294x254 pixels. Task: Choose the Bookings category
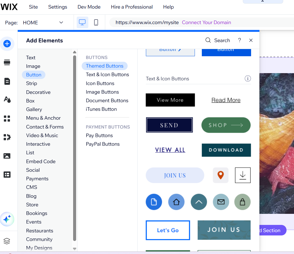click(x=37, y=213)
